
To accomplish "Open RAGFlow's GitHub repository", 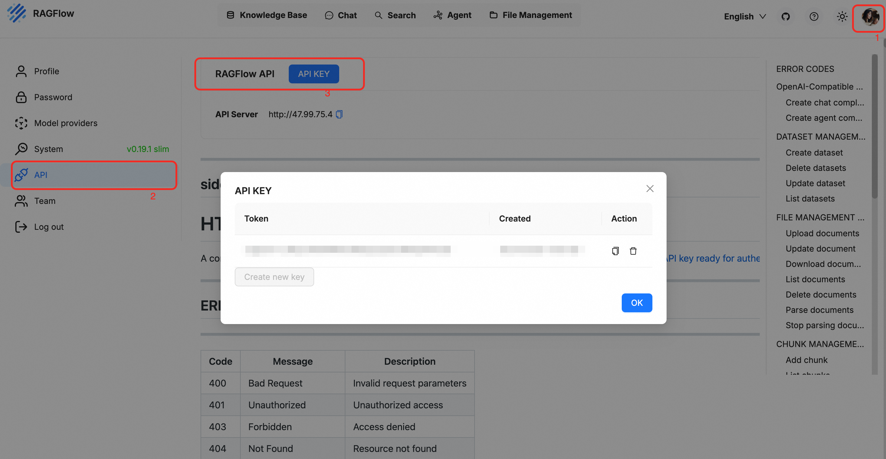I will pyautogui.click(x=786, y=16).
